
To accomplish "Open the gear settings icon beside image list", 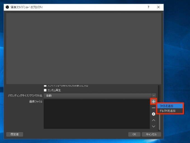I will [153, 114].
